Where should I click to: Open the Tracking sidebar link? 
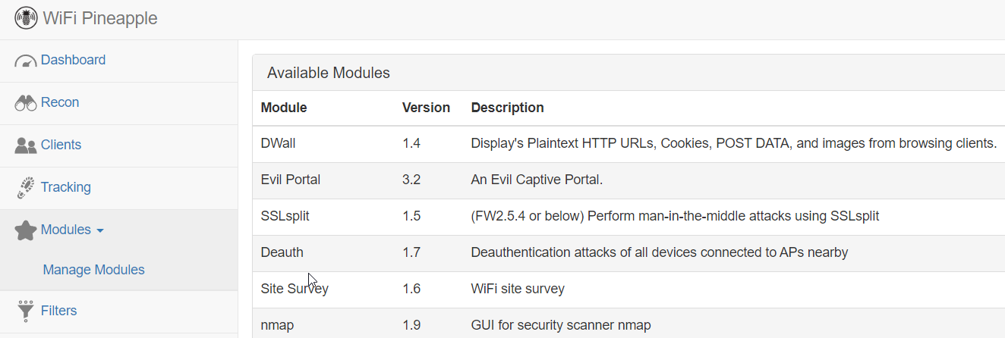[66, 187]
